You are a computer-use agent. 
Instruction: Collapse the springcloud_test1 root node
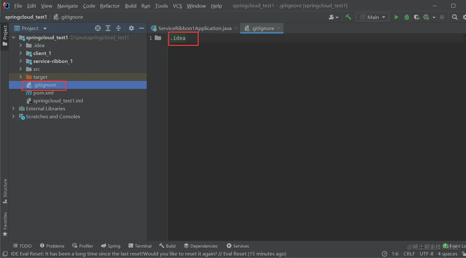pos(14,37)
